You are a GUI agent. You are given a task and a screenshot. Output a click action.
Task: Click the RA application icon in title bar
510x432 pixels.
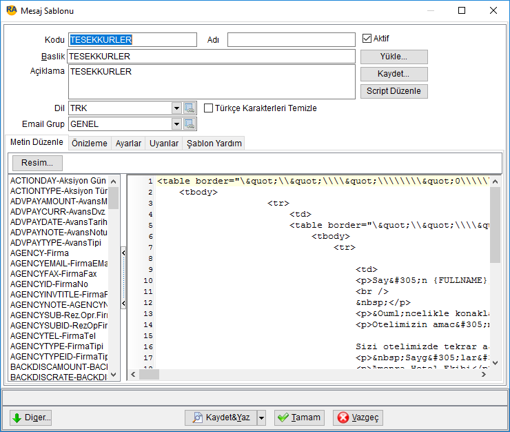(x=12, y=10)
